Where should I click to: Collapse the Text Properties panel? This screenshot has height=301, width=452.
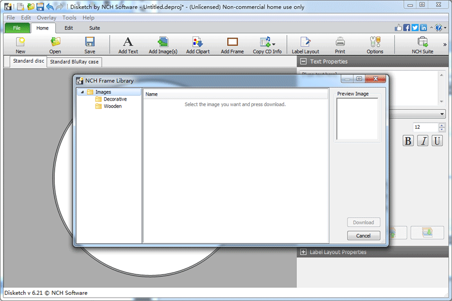coord(303,62)
